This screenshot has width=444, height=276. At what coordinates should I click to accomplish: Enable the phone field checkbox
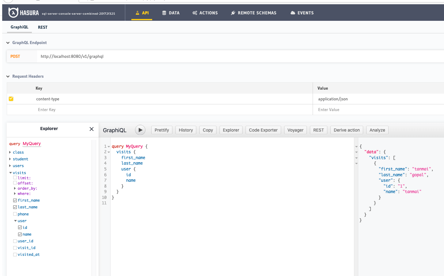tap(15, 214)
